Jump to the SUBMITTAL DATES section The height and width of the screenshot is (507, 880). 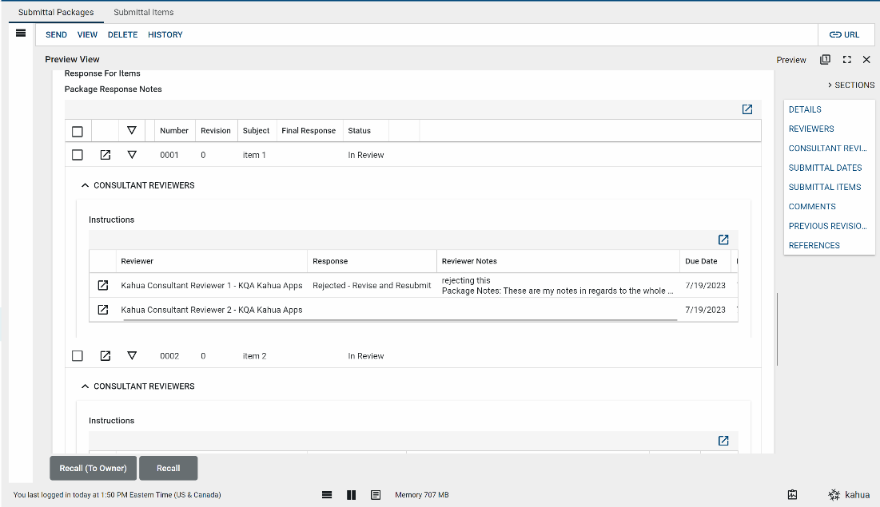coord(825,168)
